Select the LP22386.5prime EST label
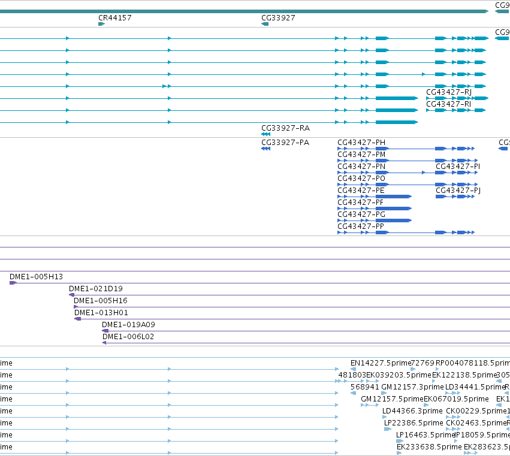 click(x=414, y=423)
